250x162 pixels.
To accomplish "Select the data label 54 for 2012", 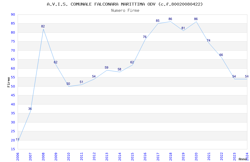I will (94, 77).
